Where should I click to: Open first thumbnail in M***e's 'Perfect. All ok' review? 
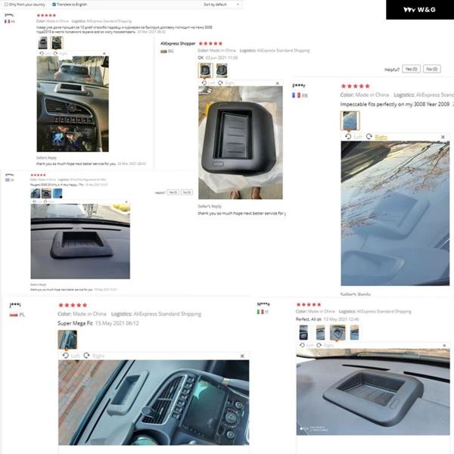303,332
